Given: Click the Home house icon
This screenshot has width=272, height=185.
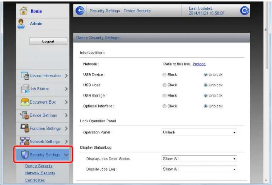Looking at the screenshot, I should pos(24,11).
